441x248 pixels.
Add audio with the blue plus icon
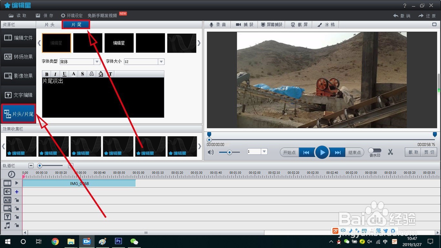[x=17, y=192]
